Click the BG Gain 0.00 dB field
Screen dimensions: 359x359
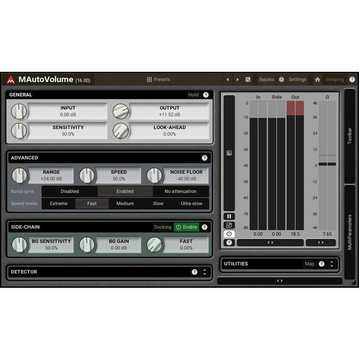pos(118,245)
